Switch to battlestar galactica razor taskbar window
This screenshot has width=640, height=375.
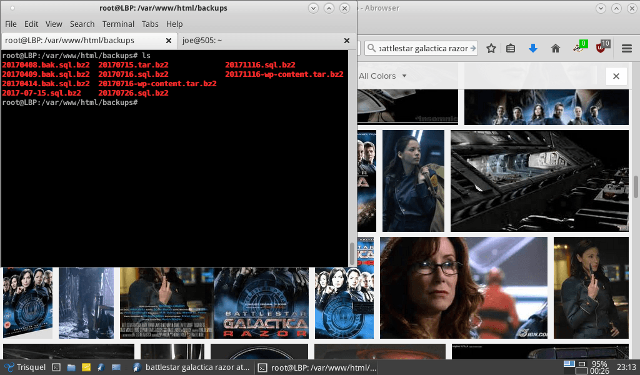pos(191,367)
